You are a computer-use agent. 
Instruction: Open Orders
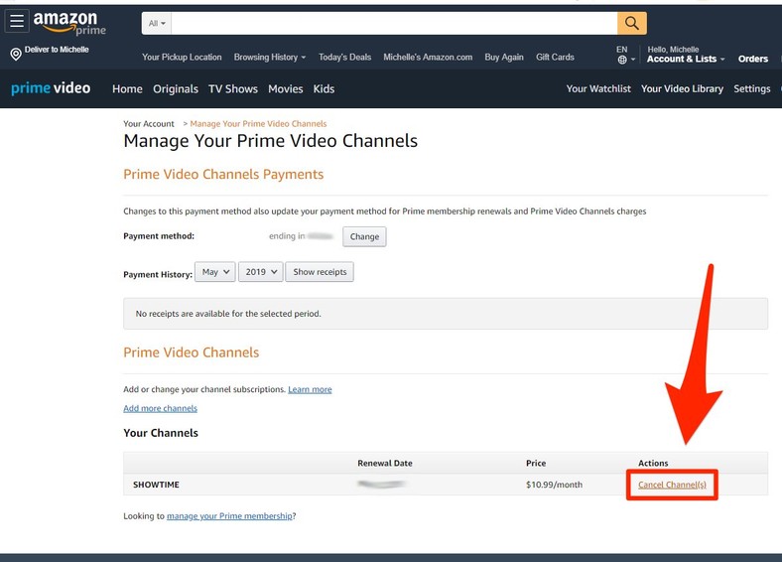pyautogui.click(x=752, y=59)
